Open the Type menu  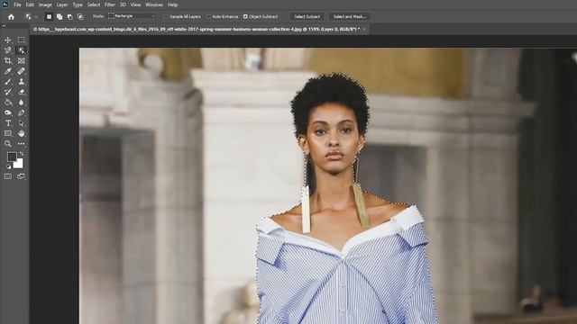(78, 4)
